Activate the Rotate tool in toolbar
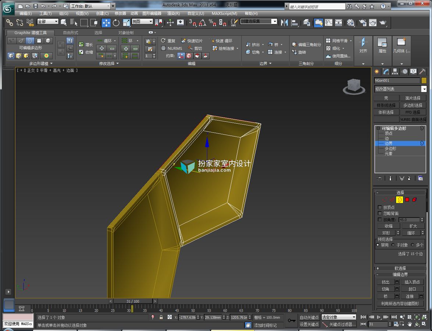The width and height of the screenshot is (432, 331). [x=116, y=22]
